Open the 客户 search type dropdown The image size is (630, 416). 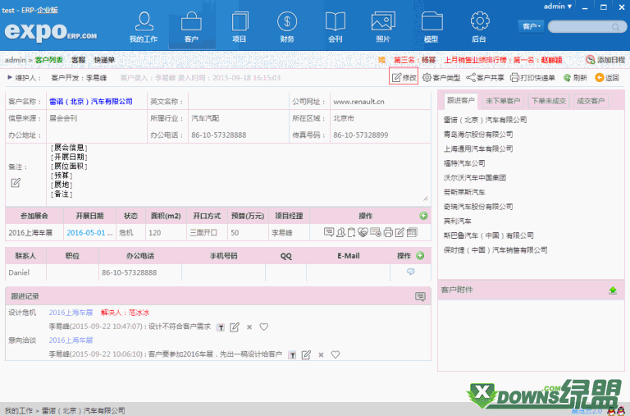click(531, 26)
